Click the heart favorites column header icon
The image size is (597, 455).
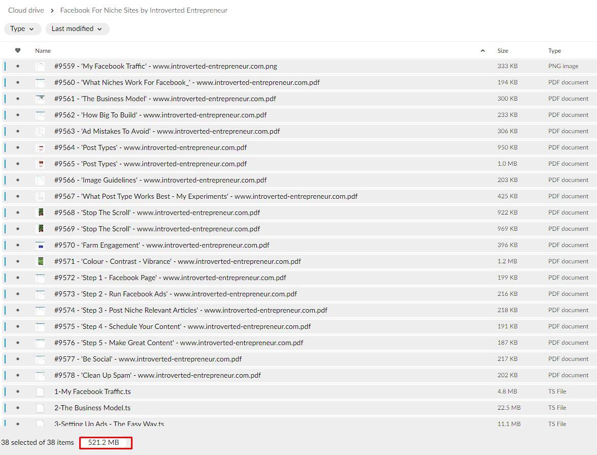(17, 50)
